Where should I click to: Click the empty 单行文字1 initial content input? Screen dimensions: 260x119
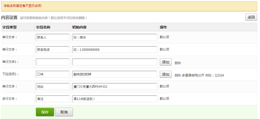pyautogui.click(x=114, y=62)
